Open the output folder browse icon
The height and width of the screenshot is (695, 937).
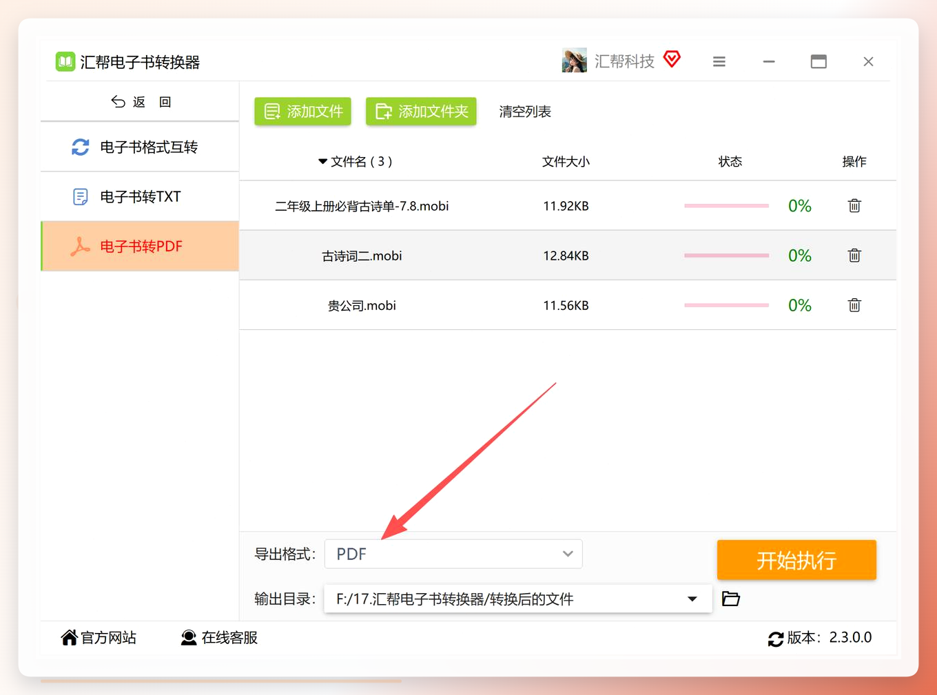731,599
